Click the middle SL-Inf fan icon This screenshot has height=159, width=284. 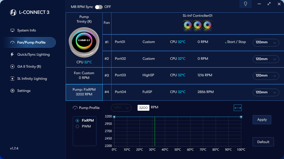point(197,25)
